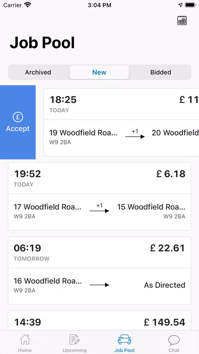Accept the swiped 18:25 job

18,122
